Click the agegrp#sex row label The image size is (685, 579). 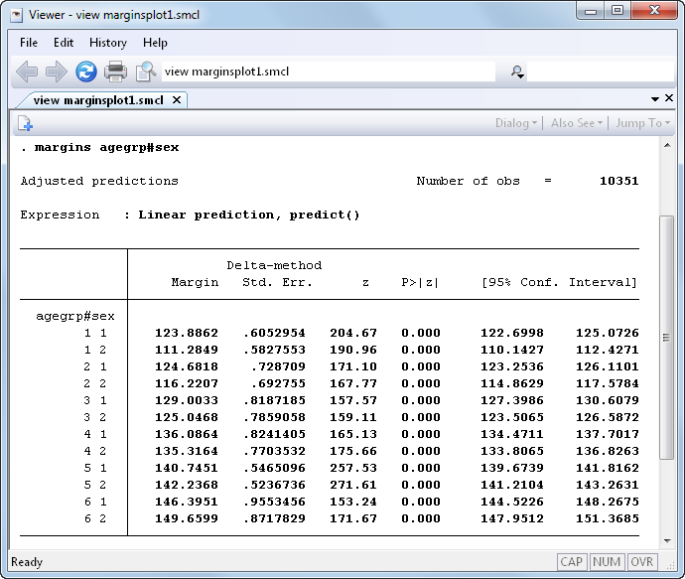pyautogui.click(x=75, y=316)
